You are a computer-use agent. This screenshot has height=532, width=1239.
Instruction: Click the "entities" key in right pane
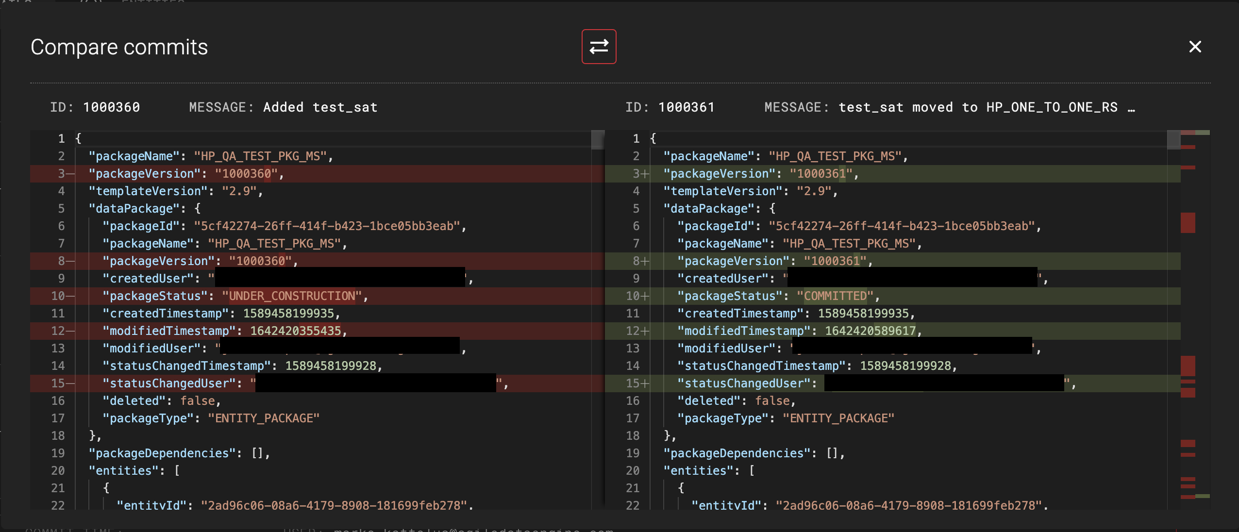pos(698,471)
